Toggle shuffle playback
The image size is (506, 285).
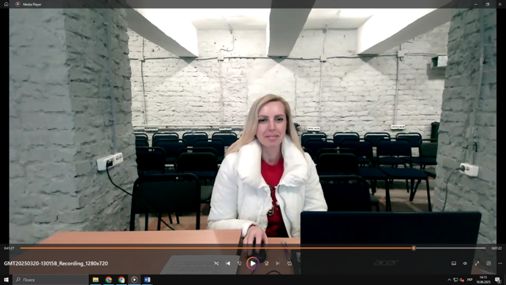pyautogui.click(x=216, y=263)
